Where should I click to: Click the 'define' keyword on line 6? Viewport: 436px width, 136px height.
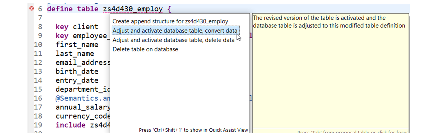pyautogui.click(x=60, y=9)
